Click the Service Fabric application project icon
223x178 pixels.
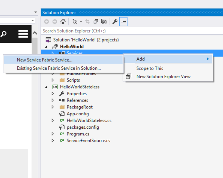coord(55,47)
